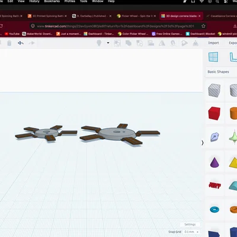Viewport: 237px width, 237px height.
Task: Click the Show All lightbulb icon
Action: [99, 43]
